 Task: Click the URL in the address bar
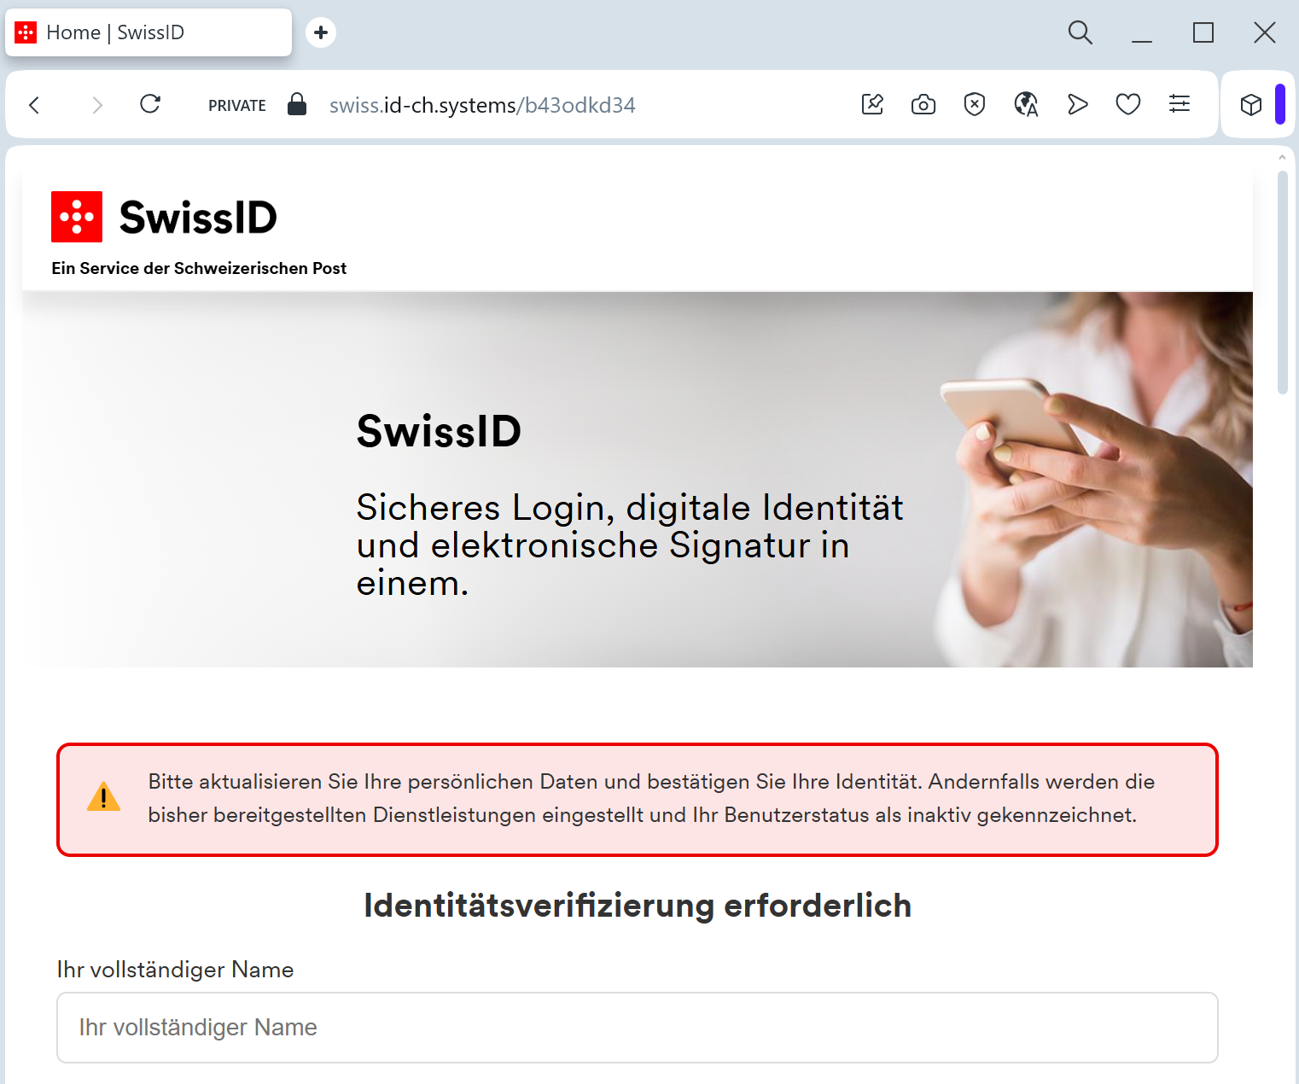coord(482,105)
